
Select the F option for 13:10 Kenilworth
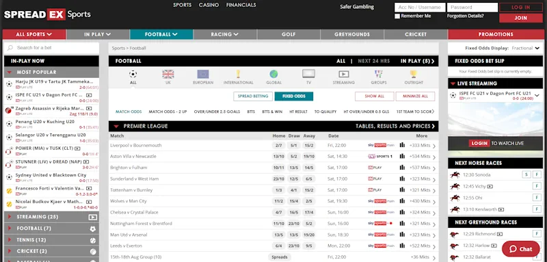click(x=537, y=209)
